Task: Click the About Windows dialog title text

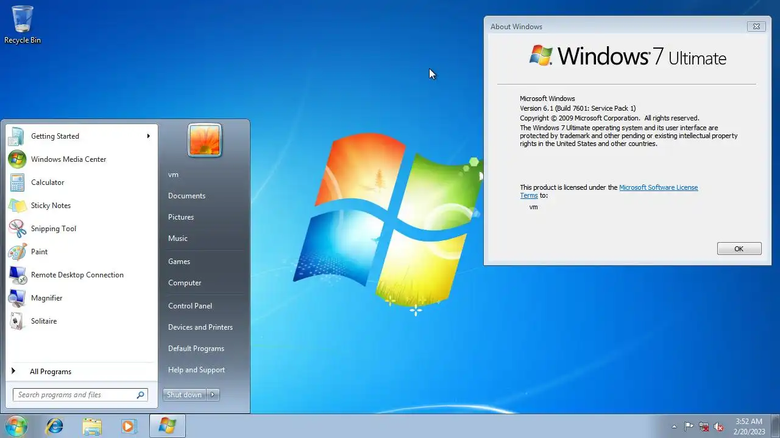Action: [516, 27]
